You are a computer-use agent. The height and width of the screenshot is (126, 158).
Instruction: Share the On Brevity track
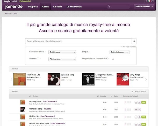pyautogui.click(x=139, y=117)
